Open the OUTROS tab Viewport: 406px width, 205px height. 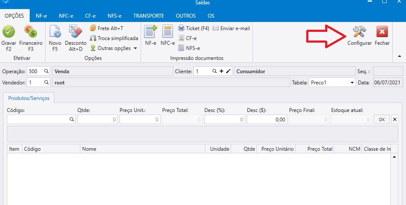[186, 16]
